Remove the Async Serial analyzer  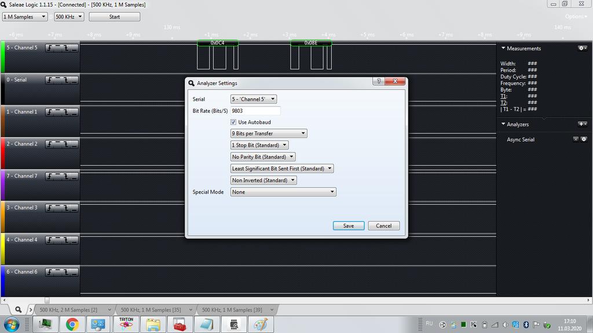click(576, 139)
